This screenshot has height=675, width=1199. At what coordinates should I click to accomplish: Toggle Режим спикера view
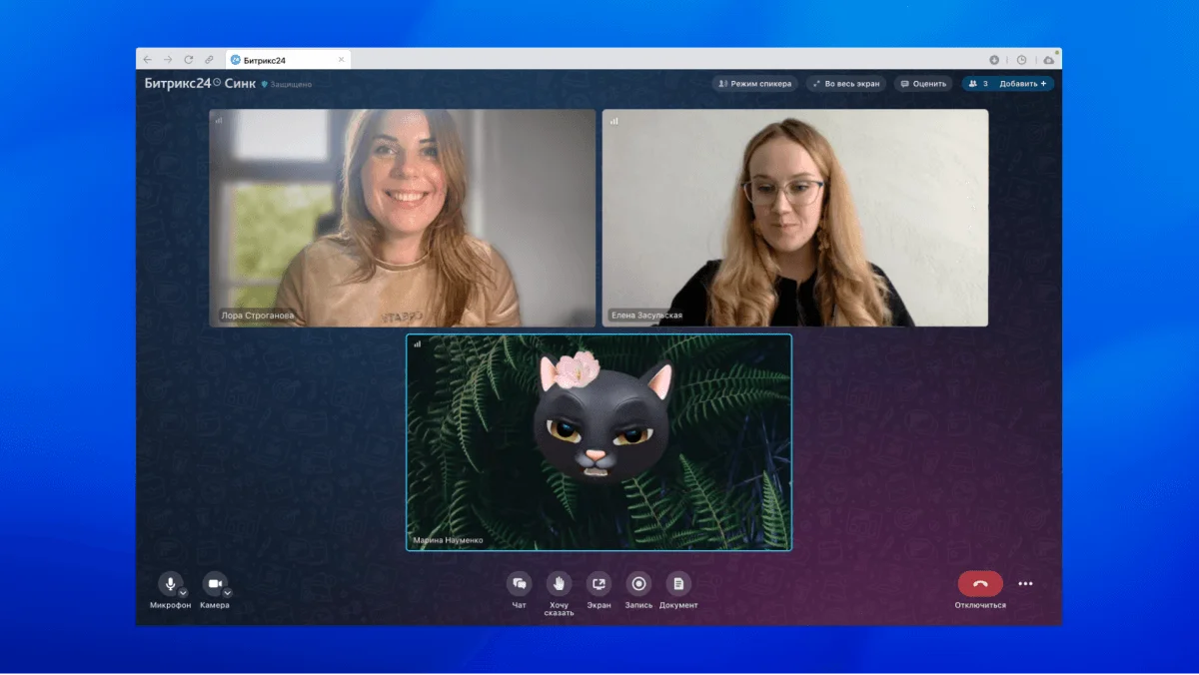pyautogui.click(x=754, y=84)
